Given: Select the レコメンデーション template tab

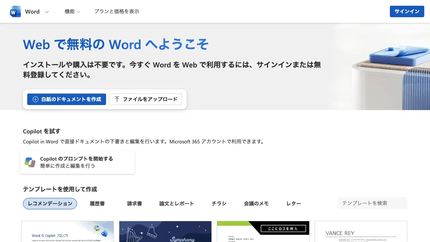Looking at the screenshot, I should 50,204.
